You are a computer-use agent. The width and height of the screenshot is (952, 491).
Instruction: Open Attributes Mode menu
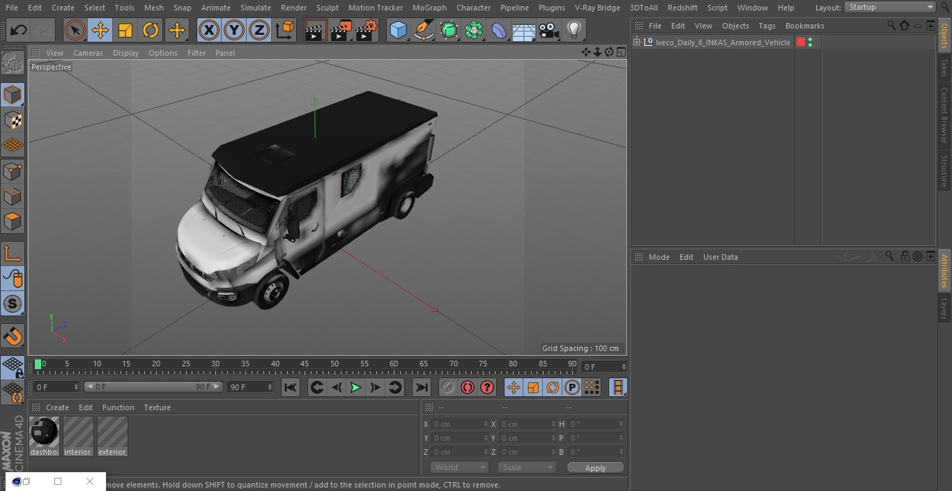(x=659, y=257)
